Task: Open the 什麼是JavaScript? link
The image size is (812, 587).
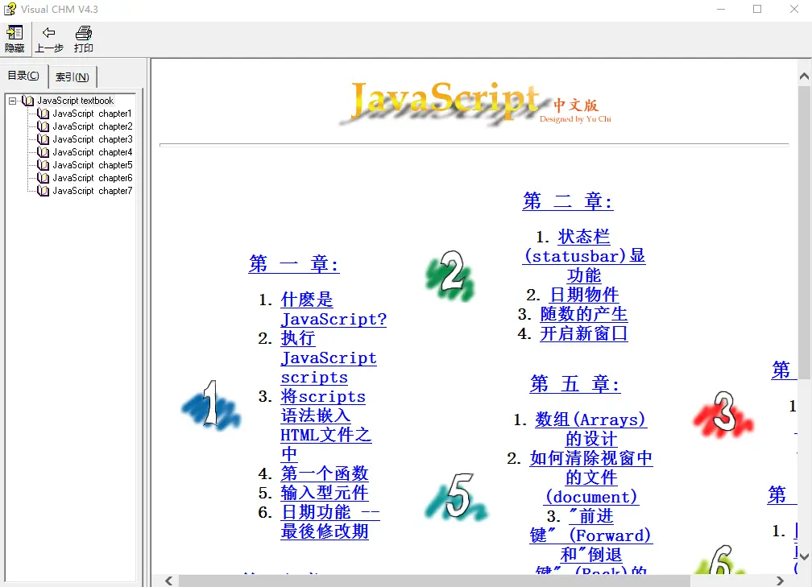Action: [333, 309]
